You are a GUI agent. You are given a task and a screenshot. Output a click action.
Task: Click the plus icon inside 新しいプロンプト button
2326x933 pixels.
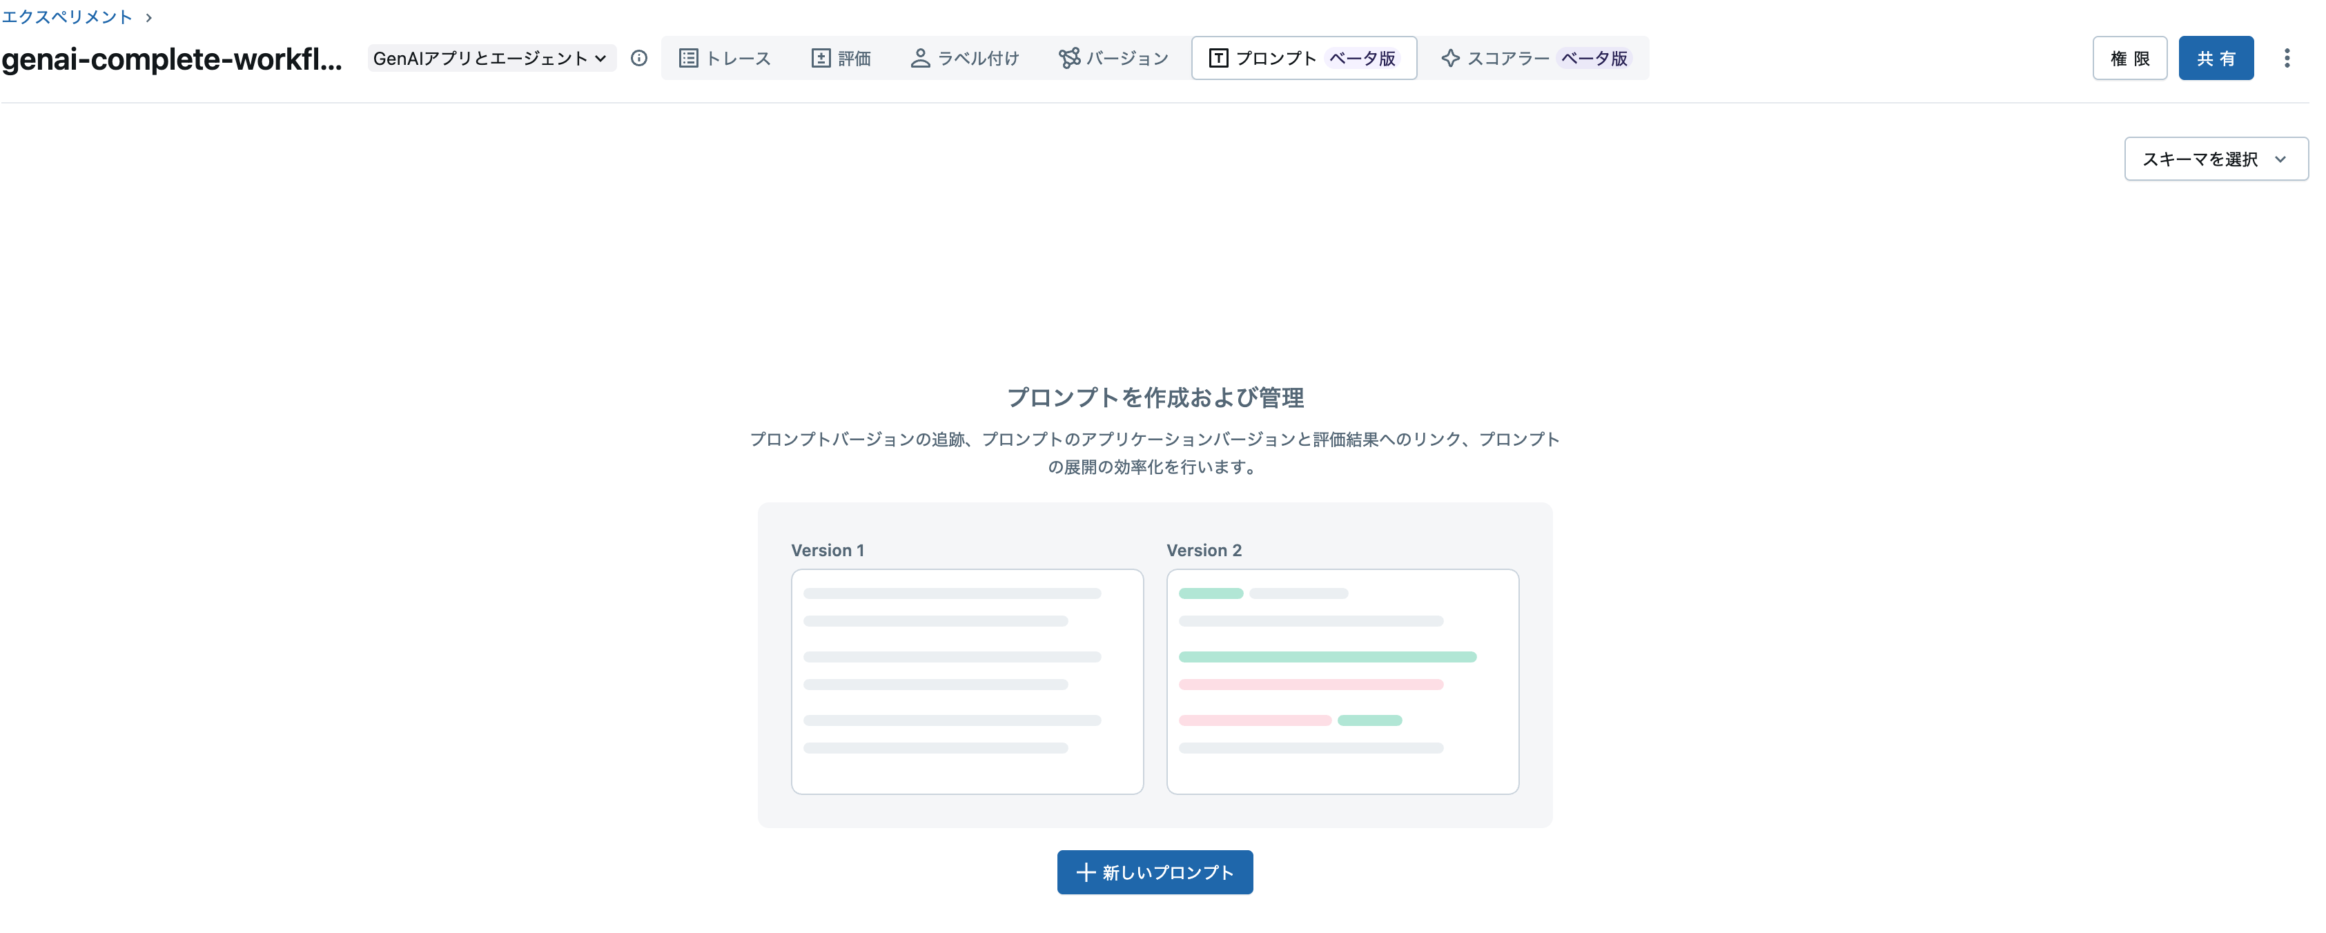point(1086,872)
